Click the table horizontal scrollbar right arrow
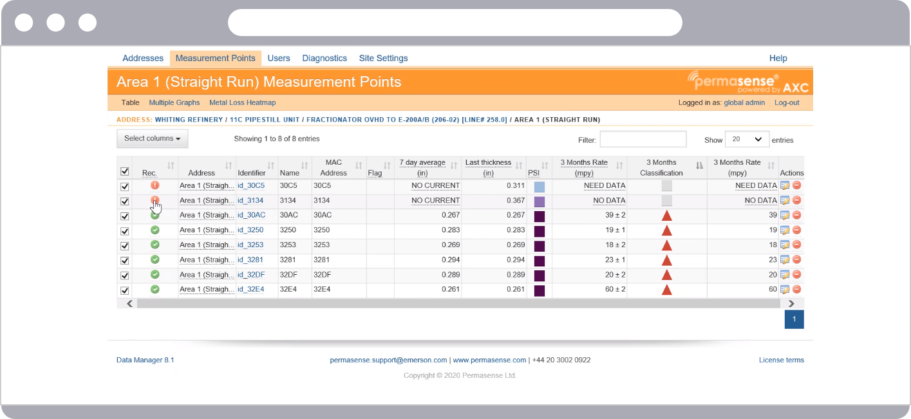This screenshot has width=911, height=419. click(x=792, y=303)
